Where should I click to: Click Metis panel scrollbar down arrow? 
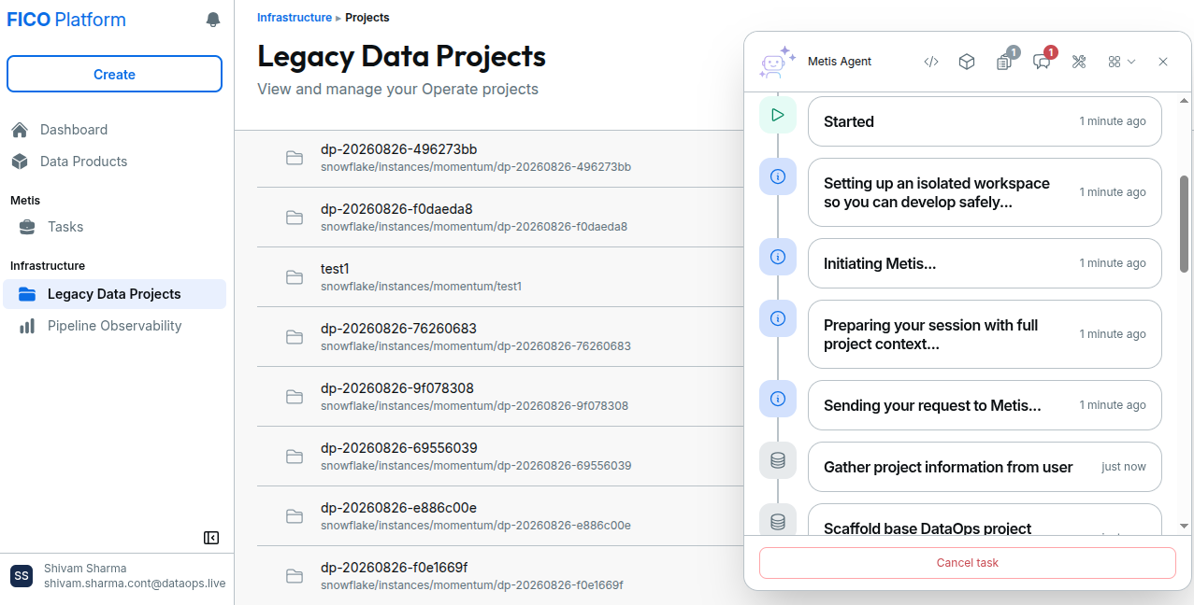pyautogui.click(x=1184, y=528)
